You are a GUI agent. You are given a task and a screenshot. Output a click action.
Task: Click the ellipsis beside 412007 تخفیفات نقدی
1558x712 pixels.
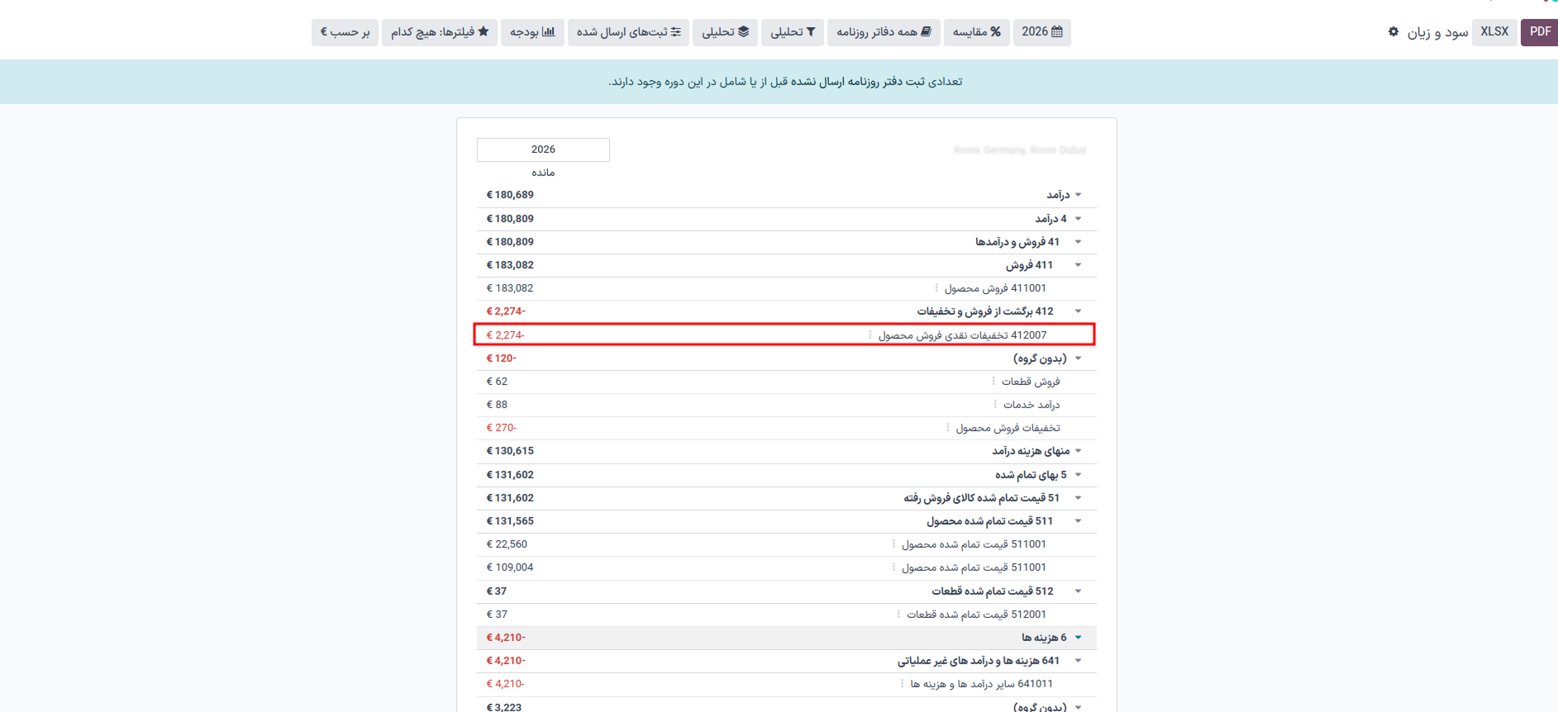pyautogui.click(x=870, y=335)
